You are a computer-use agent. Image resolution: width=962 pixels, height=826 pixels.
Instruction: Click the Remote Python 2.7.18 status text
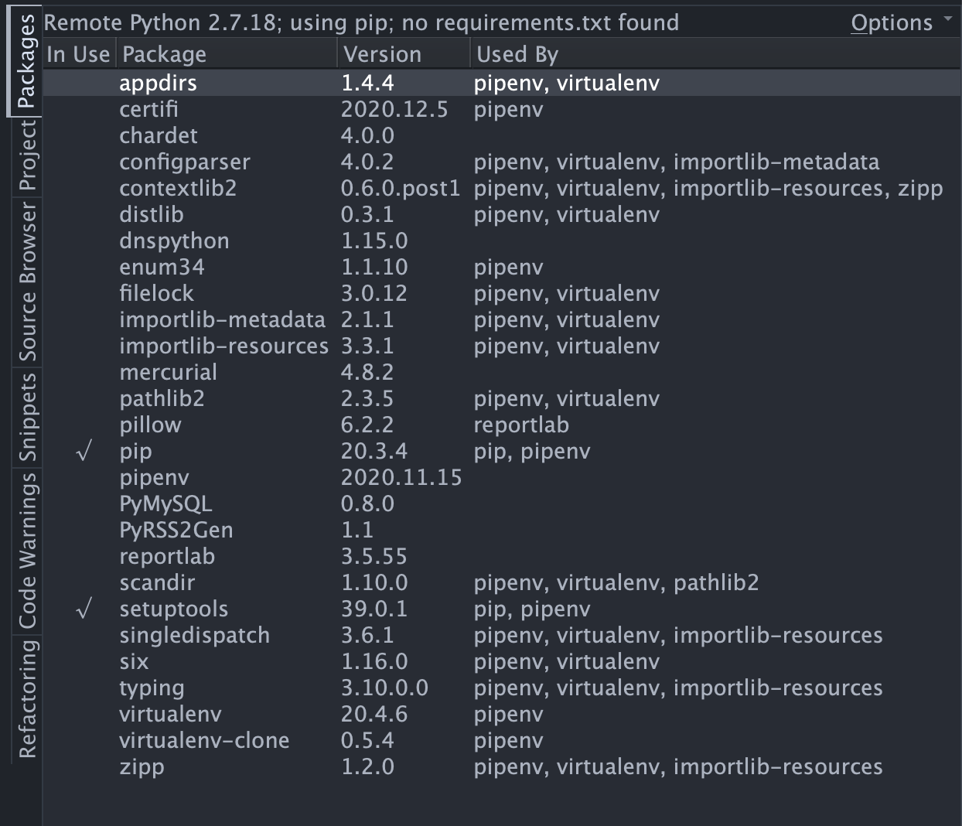pyautogui.click(x=361, y=22)
